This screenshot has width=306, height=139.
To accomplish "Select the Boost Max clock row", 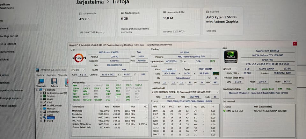I will (x=110, y=117).
